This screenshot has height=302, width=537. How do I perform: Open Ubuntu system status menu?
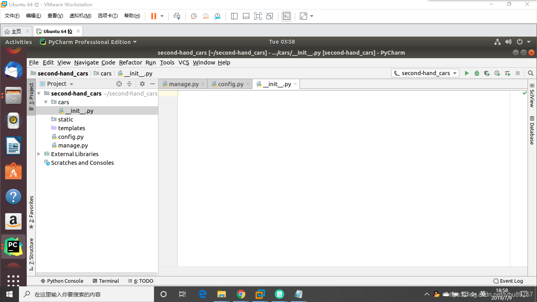tap(513, 42)
